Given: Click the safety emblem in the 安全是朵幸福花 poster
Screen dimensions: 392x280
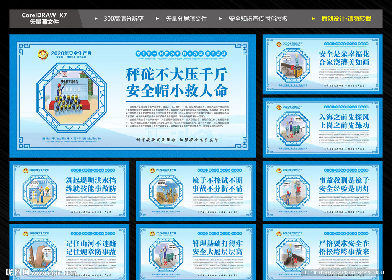Looking at the screenshot, I should (x=279, y=44).
